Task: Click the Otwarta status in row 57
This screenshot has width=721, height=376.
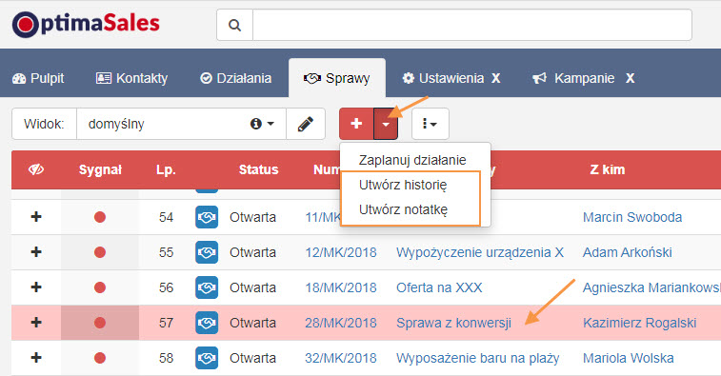Action: click(x=252, y=323)
